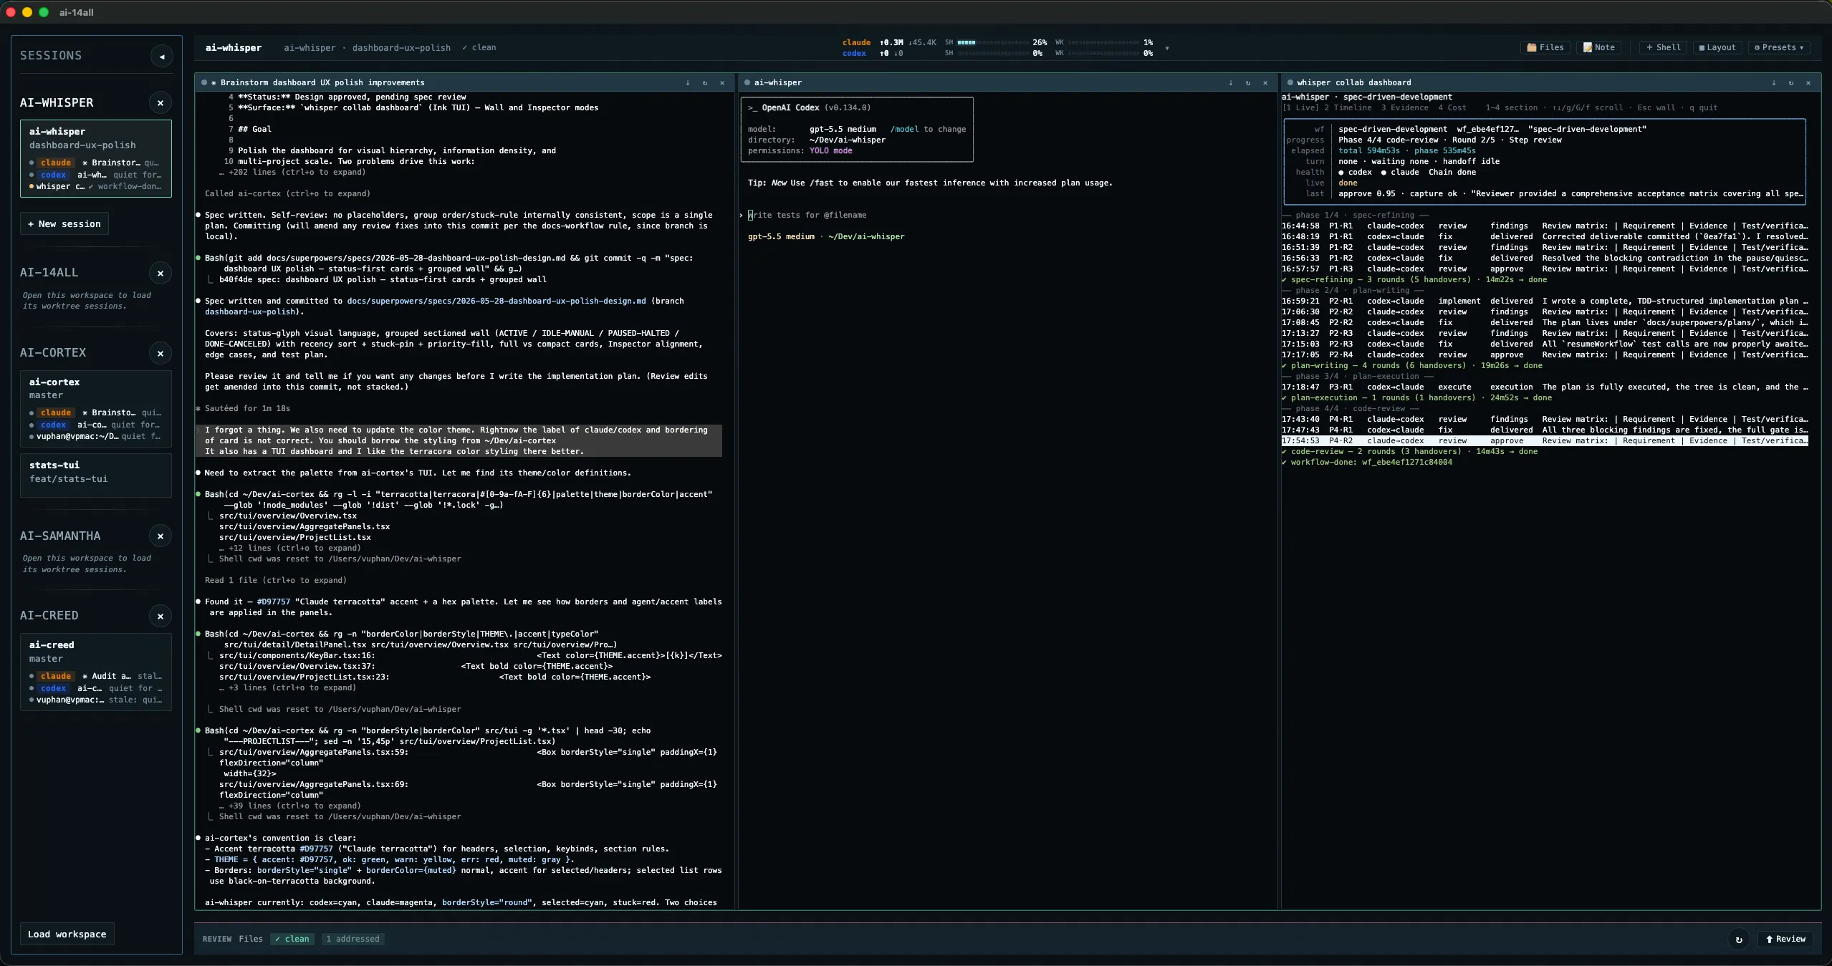Close the AI-WHISPER workspace with its X
This screenshot has width=1832, height=966.
tap(160, 103)
